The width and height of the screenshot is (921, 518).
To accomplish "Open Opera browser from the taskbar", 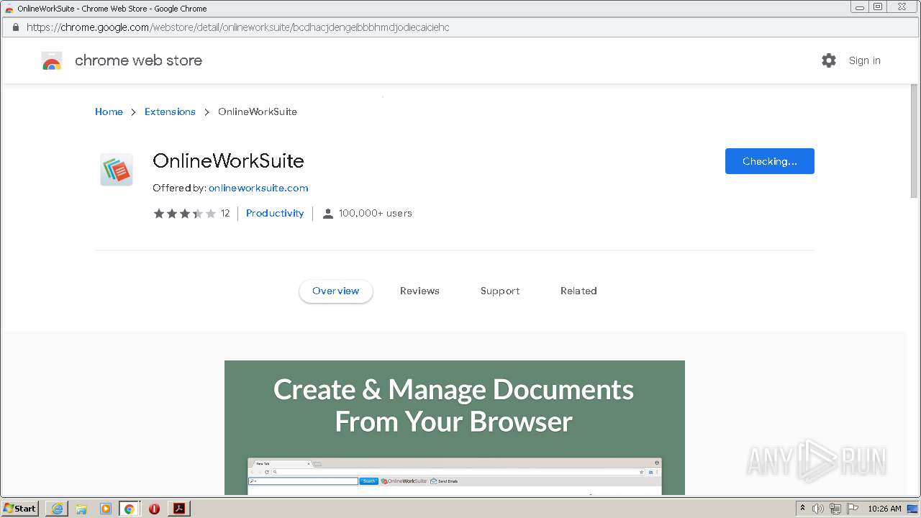I will tap(154, 509).
